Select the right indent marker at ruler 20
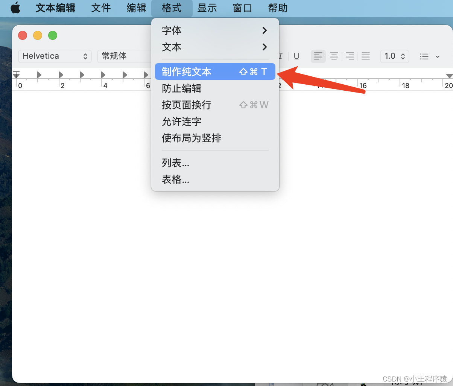 point(449,76)
